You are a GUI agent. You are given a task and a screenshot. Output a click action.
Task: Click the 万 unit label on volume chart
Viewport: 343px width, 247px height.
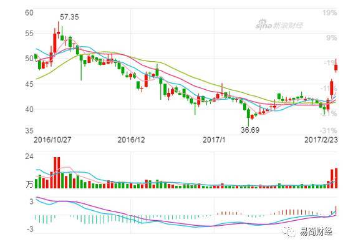click(30, 184)
